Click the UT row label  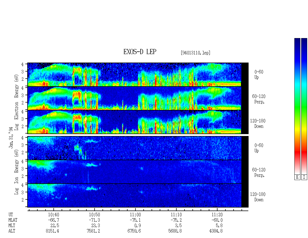(11, 215)
